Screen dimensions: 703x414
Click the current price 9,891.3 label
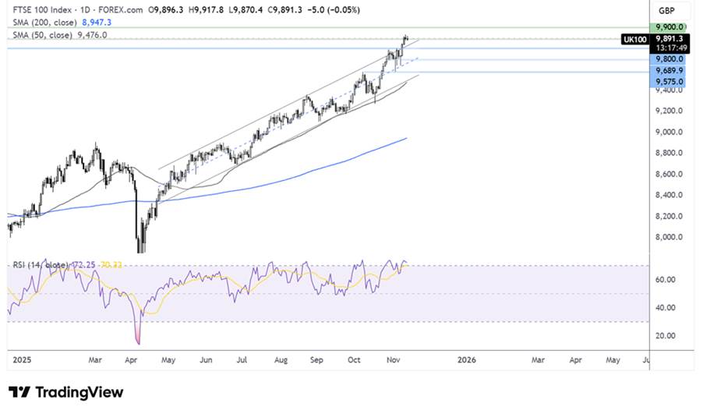(x=669, y=37)
